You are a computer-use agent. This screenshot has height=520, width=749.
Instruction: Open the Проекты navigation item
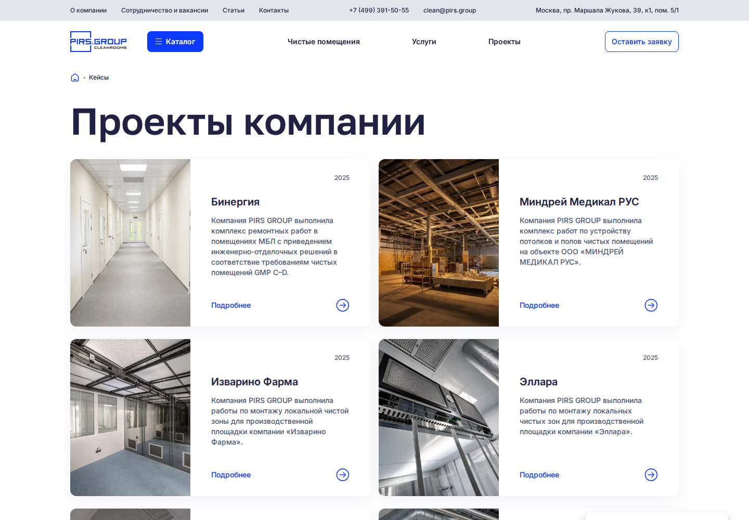[505, 42]
